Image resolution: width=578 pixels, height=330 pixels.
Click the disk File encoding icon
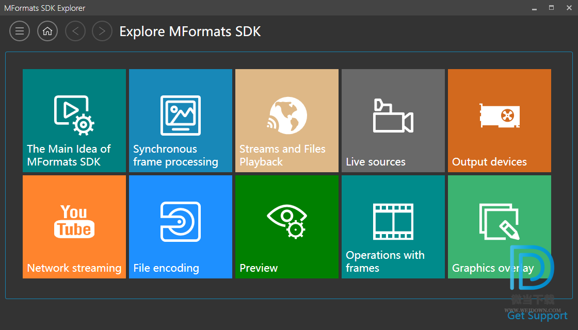181,221
